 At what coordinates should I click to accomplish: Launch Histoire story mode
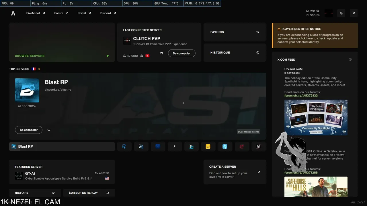pos(35,193)
